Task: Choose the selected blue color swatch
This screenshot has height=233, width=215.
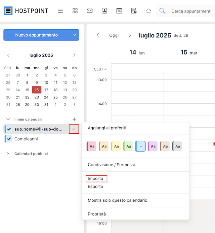Action: (x=140, y=146)
